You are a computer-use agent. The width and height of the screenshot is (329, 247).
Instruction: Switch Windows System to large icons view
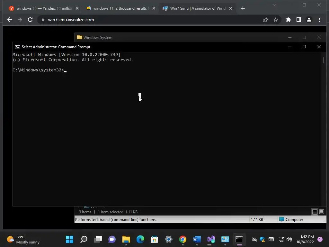(x=321, y=212)
